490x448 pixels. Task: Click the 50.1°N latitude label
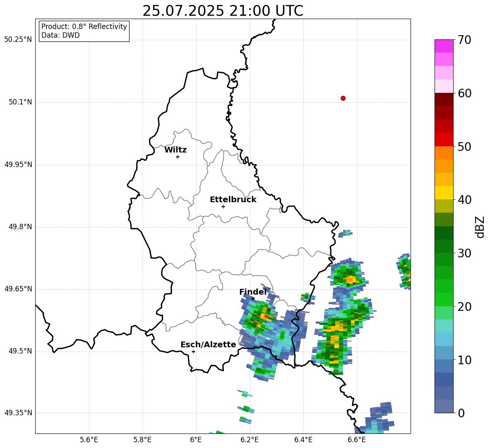click(20, 102)
